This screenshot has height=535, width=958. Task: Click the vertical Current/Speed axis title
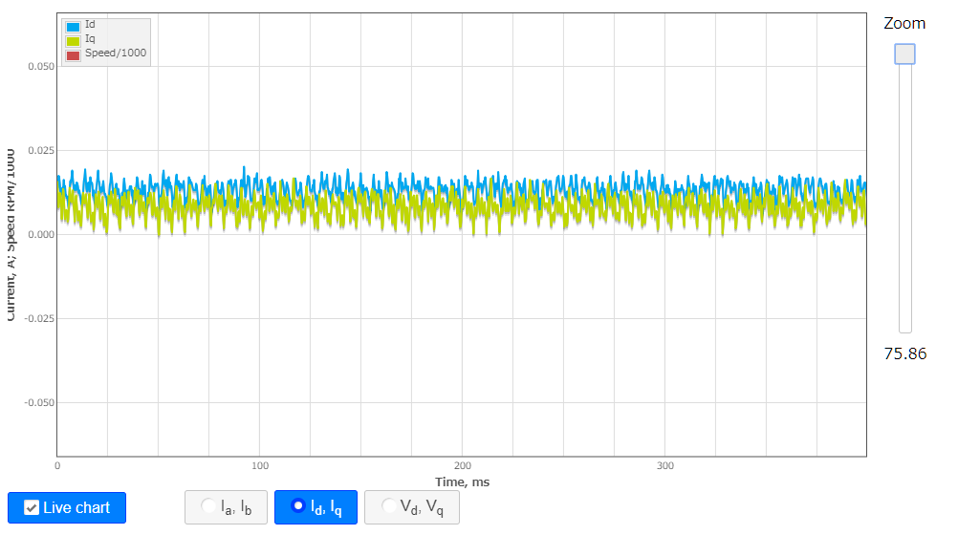pos(10,234)
